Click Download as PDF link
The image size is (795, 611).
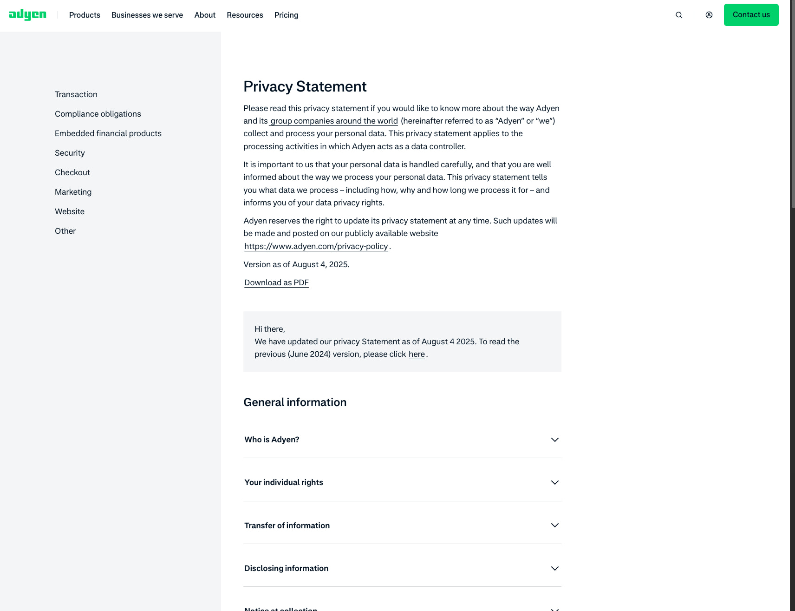(276, 283)
